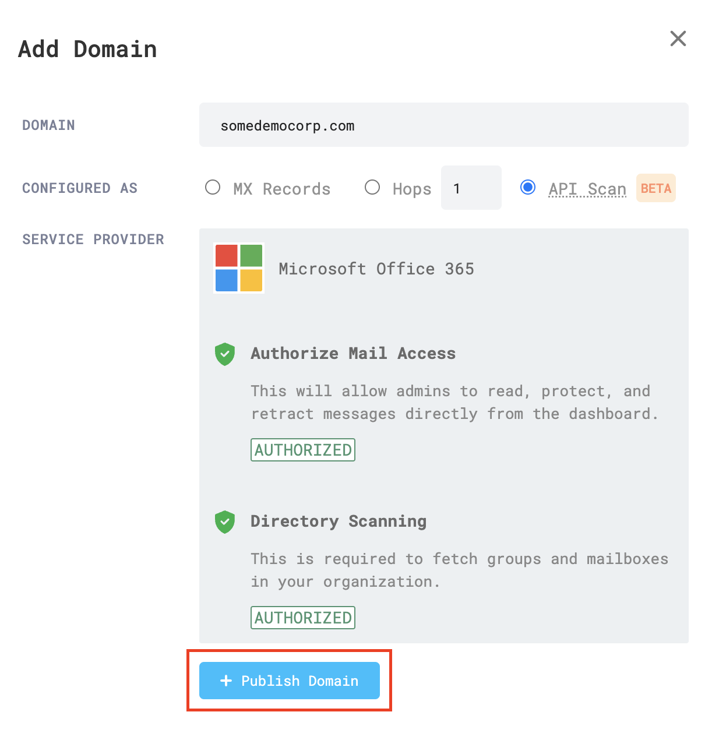Click the X icon to close Add Domain
This screenshot has width=719, height=747.
678,38
